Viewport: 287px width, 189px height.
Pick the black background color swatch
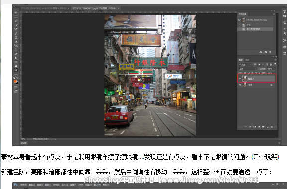(17, 83)
